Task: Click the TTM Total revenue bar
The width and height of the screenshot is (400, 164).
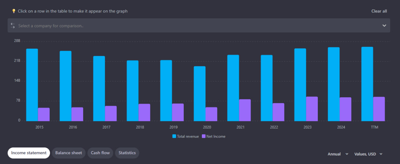Action: click(x=367, y=84)
